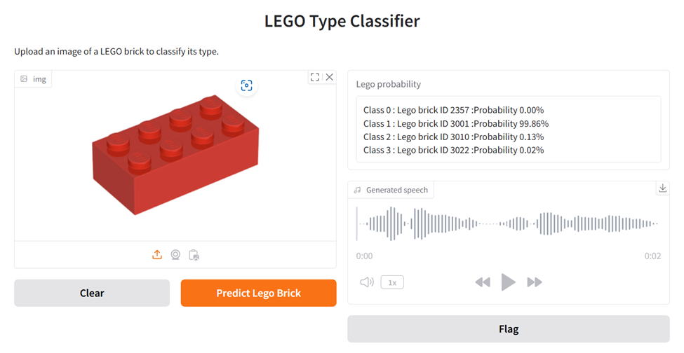Screen dimensions: 684x353
Task: Change the 1x playback speed
Action: coord(392,282)
